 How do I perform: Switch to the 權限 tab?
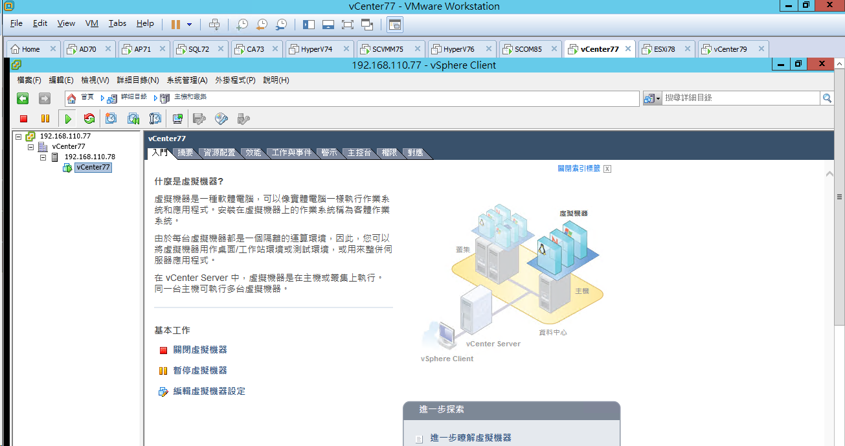coord(389,153)
